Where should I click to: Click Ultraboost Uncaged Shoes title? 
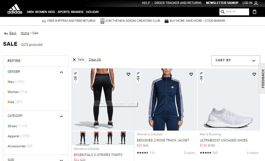coord(224,140)
